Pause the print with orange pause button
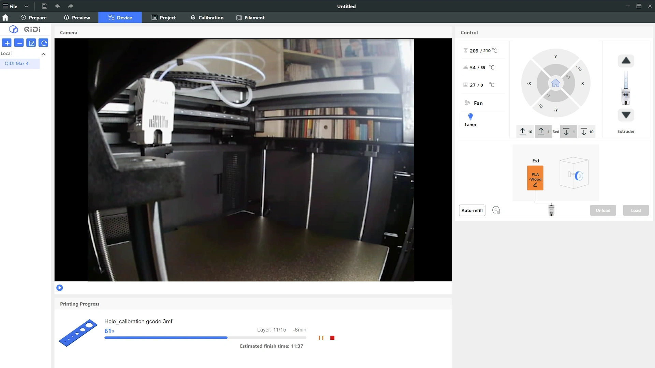The width and height of the screenshot is (655, 368). pos(321,338)
